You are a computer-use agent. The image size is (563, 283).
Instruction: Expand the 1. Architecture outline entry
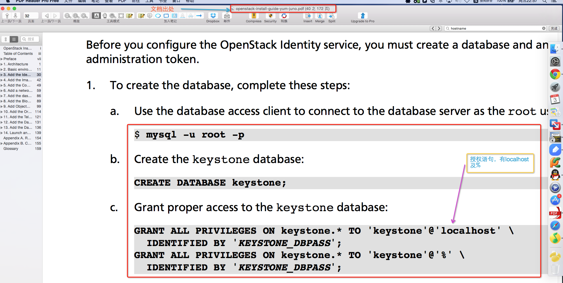(x=2, y=64)
